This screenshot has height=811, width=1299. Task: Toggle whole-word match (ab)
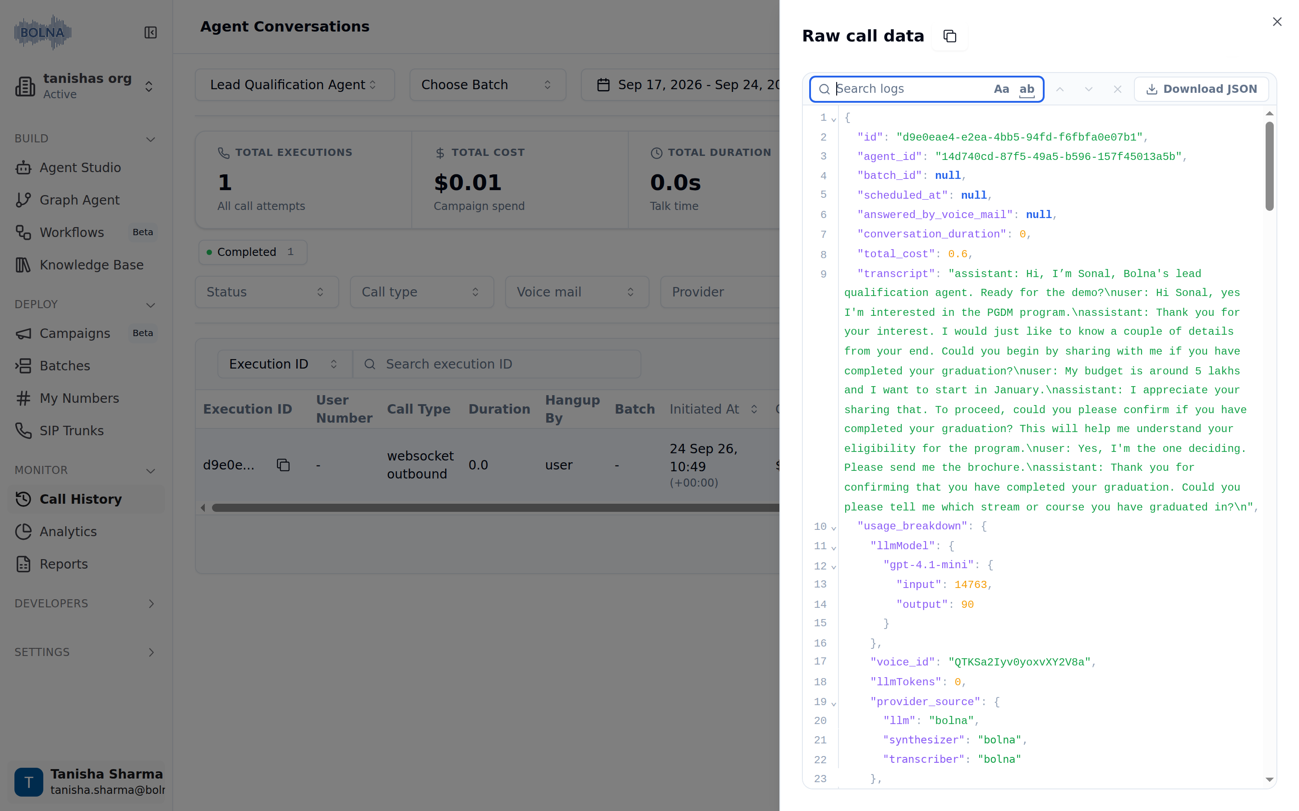(1026, 89)
